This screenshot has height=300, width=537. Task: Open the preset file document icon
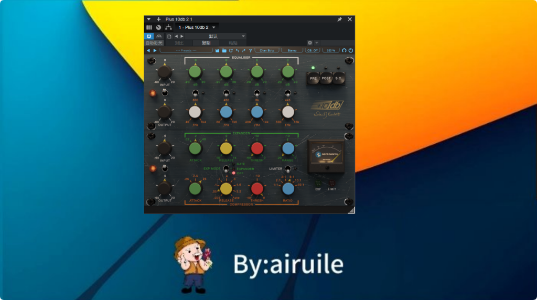(x=169, y=36)
